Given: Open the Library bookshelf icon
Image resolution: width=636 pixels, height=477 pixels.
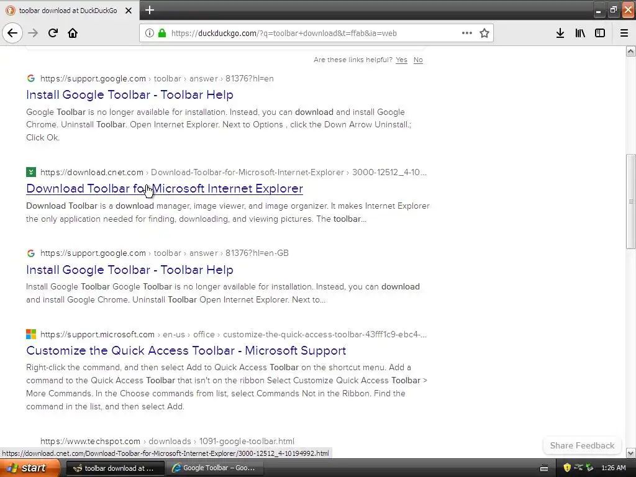Looking at the screenshot, I should click(580, 33).
